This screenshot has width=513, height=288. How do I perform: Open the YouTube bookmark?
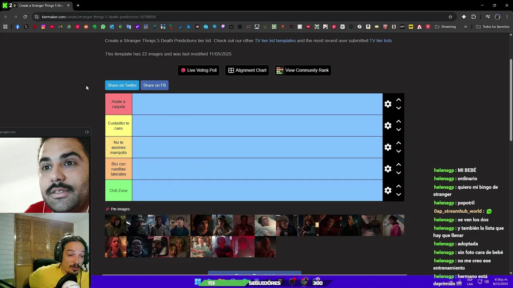pyautogui.click(x=52, y=27)
